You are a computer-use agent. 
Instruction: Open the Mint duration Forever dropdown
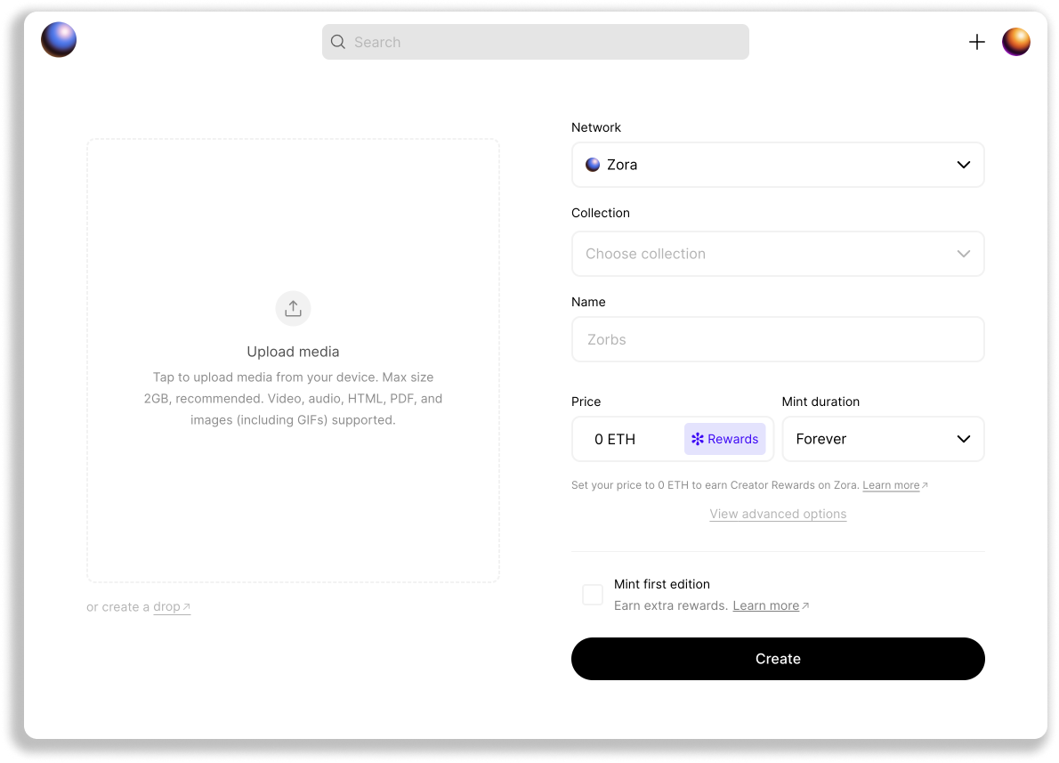[883, 439]
